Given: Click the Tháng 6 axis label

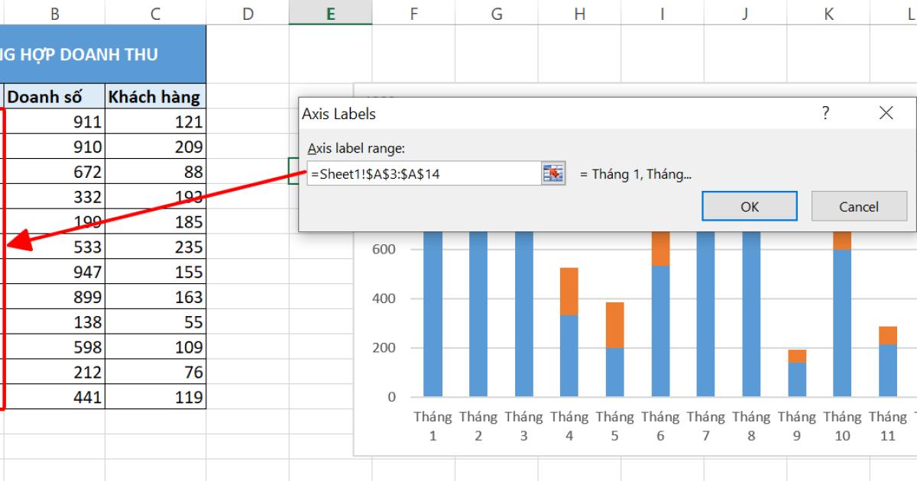Looking at the screenshot, I should [660, 426].
